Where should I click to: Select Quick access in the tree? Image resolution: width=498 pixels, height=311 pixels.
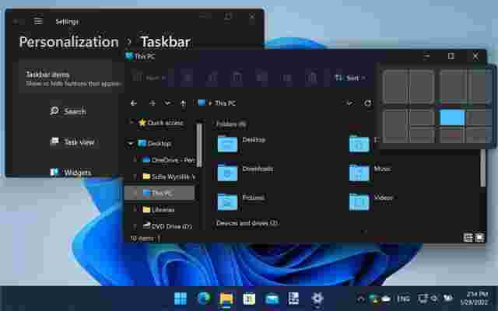coord(161,123)
